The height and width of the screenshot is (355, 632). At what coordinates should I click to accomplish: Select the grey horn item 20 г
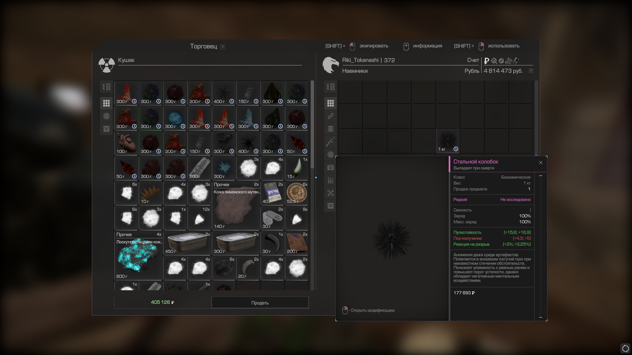tap(248, 268)
